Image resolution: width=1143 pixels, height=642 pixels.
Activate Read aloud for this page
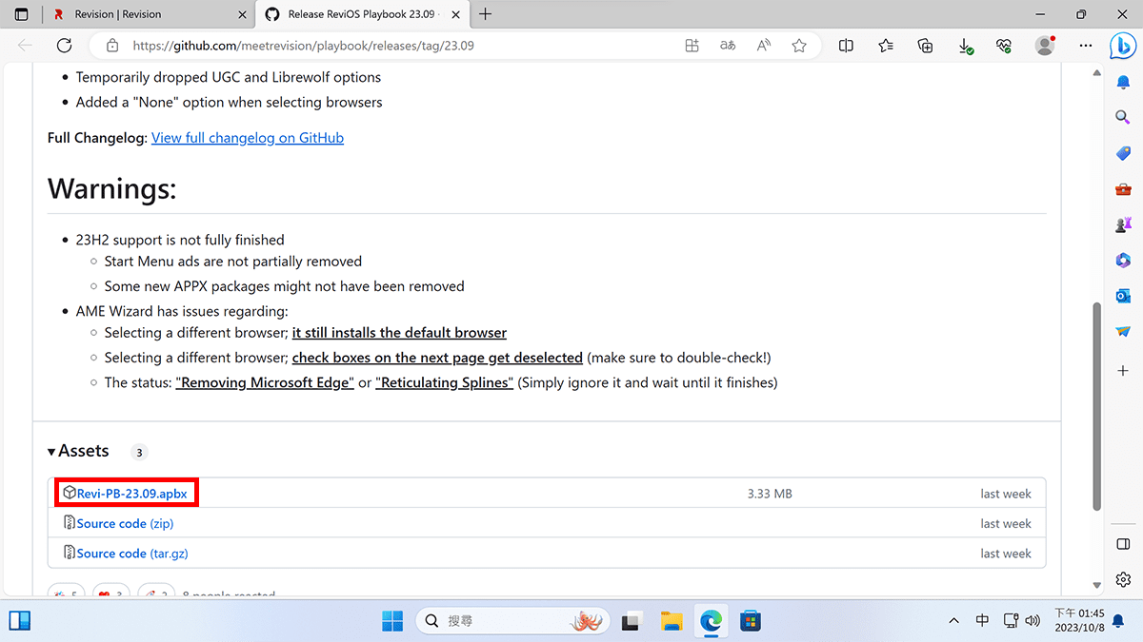click(763, 45)
